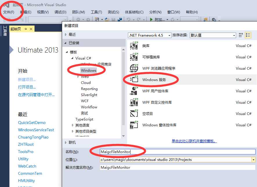Open the 体系结构(C) menu
This screenshot has height=187, width=257.
134,12
